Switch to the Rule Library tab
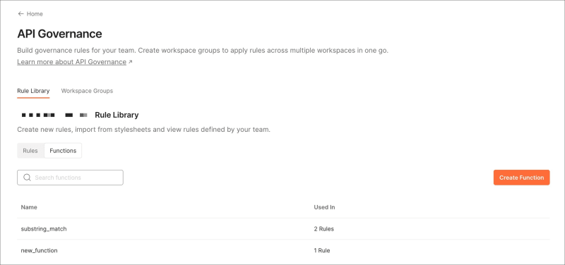Viewport: 565px width, 265px height. [33, 91]
